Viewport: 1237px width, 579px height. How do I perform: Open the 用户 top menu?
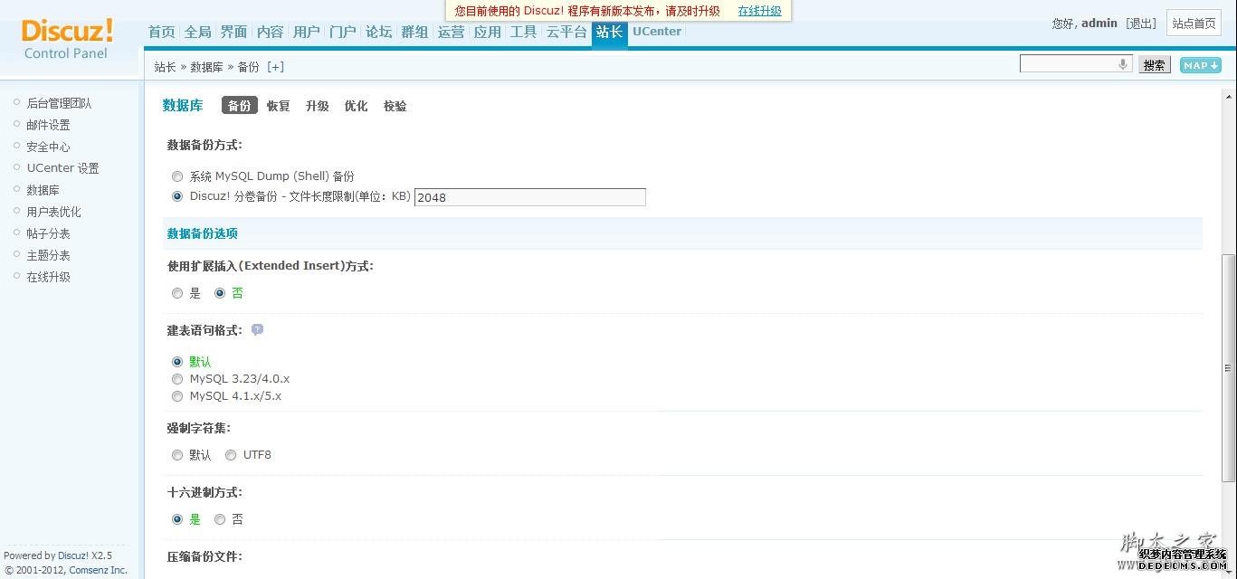306,32
